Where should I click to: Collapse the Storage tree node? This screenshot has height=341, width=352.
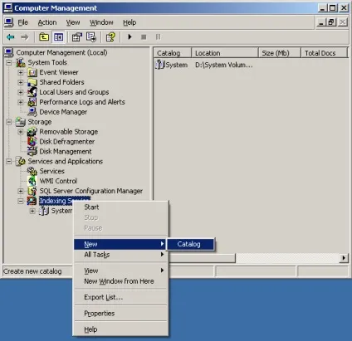9,122
